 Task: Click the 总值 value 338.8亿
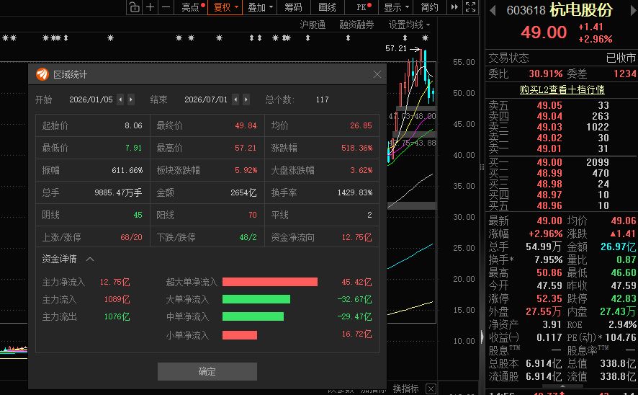pos(618,363)
